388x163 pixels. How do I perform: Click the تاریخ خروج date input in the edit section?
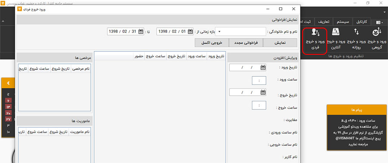[248, 92]
